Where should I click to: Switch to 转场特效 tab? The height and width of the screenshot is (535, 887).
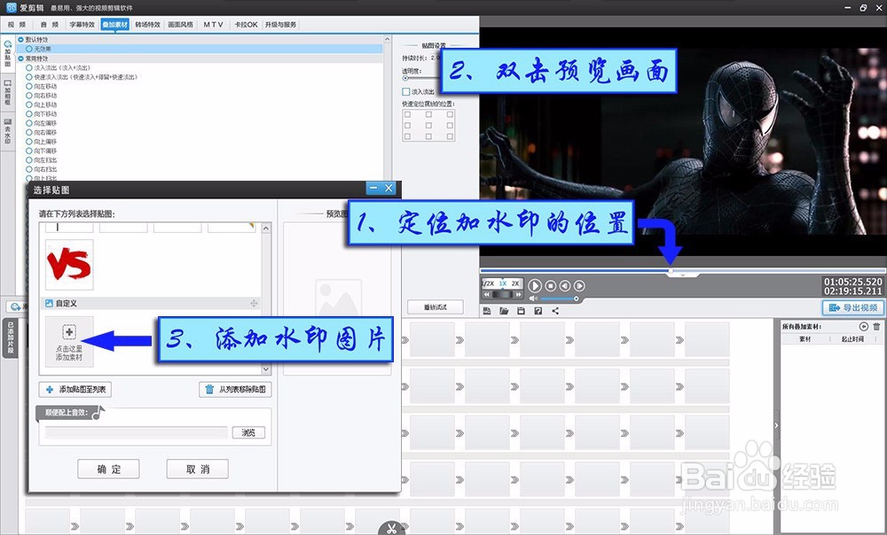pyautogui.click(x=147, y=24)
